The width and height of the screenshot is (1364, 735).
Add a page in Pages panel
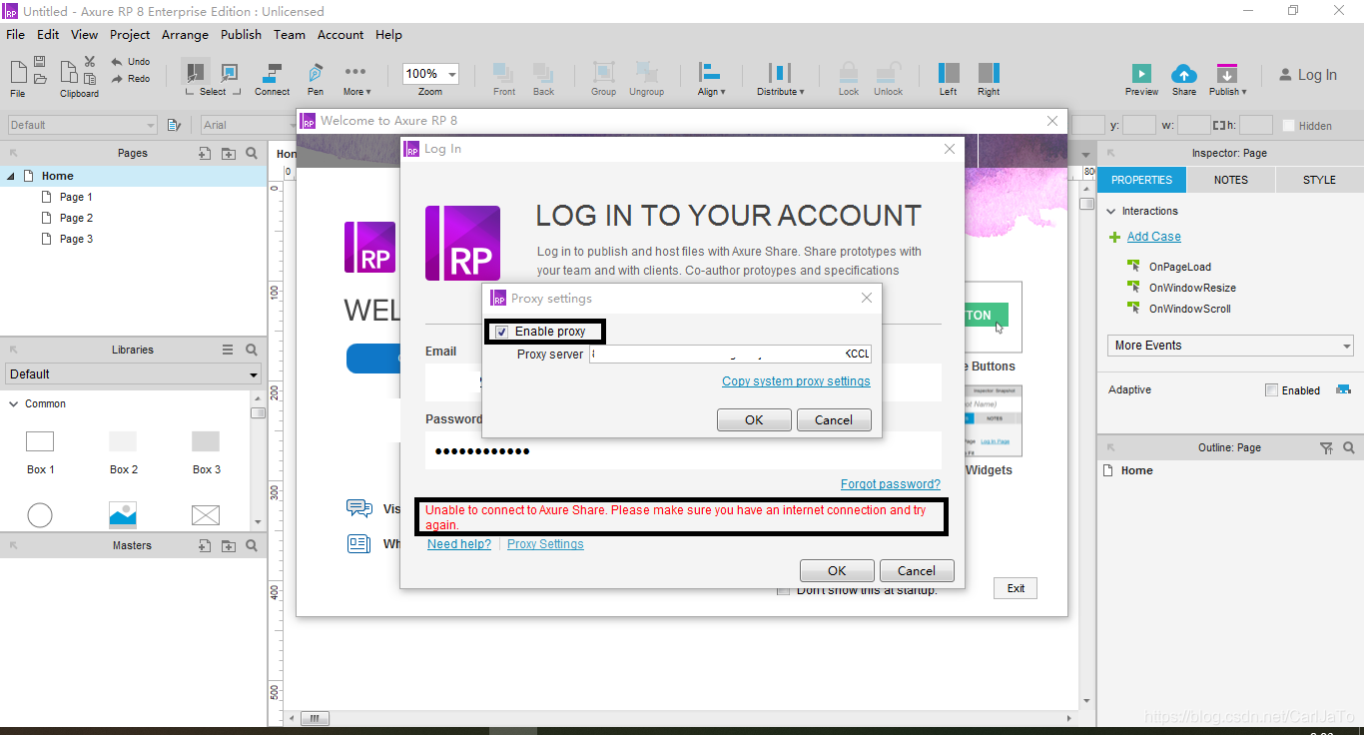click(205, 154)
